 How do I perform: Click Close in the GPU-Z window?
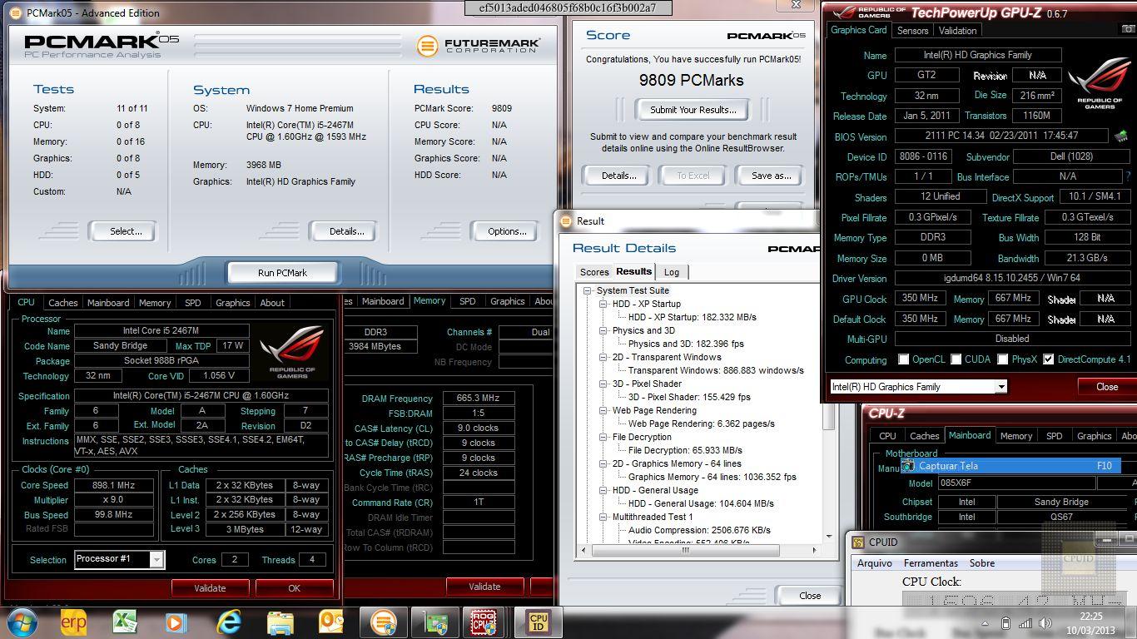tap(1106, 386)
